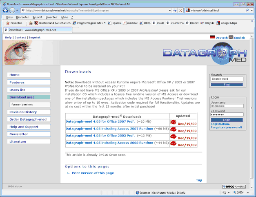Click the red Stop loading icon

pos(180,11)
